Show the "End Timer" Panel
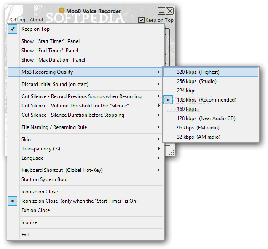The height and width of the screenshot is (249, 268). click(x=86, y=51)
